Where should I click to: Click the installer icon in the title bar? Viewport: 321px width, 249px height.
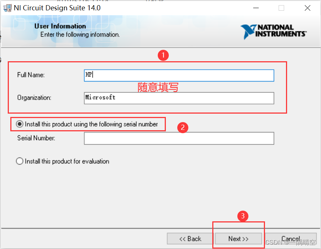click(7, 8)
